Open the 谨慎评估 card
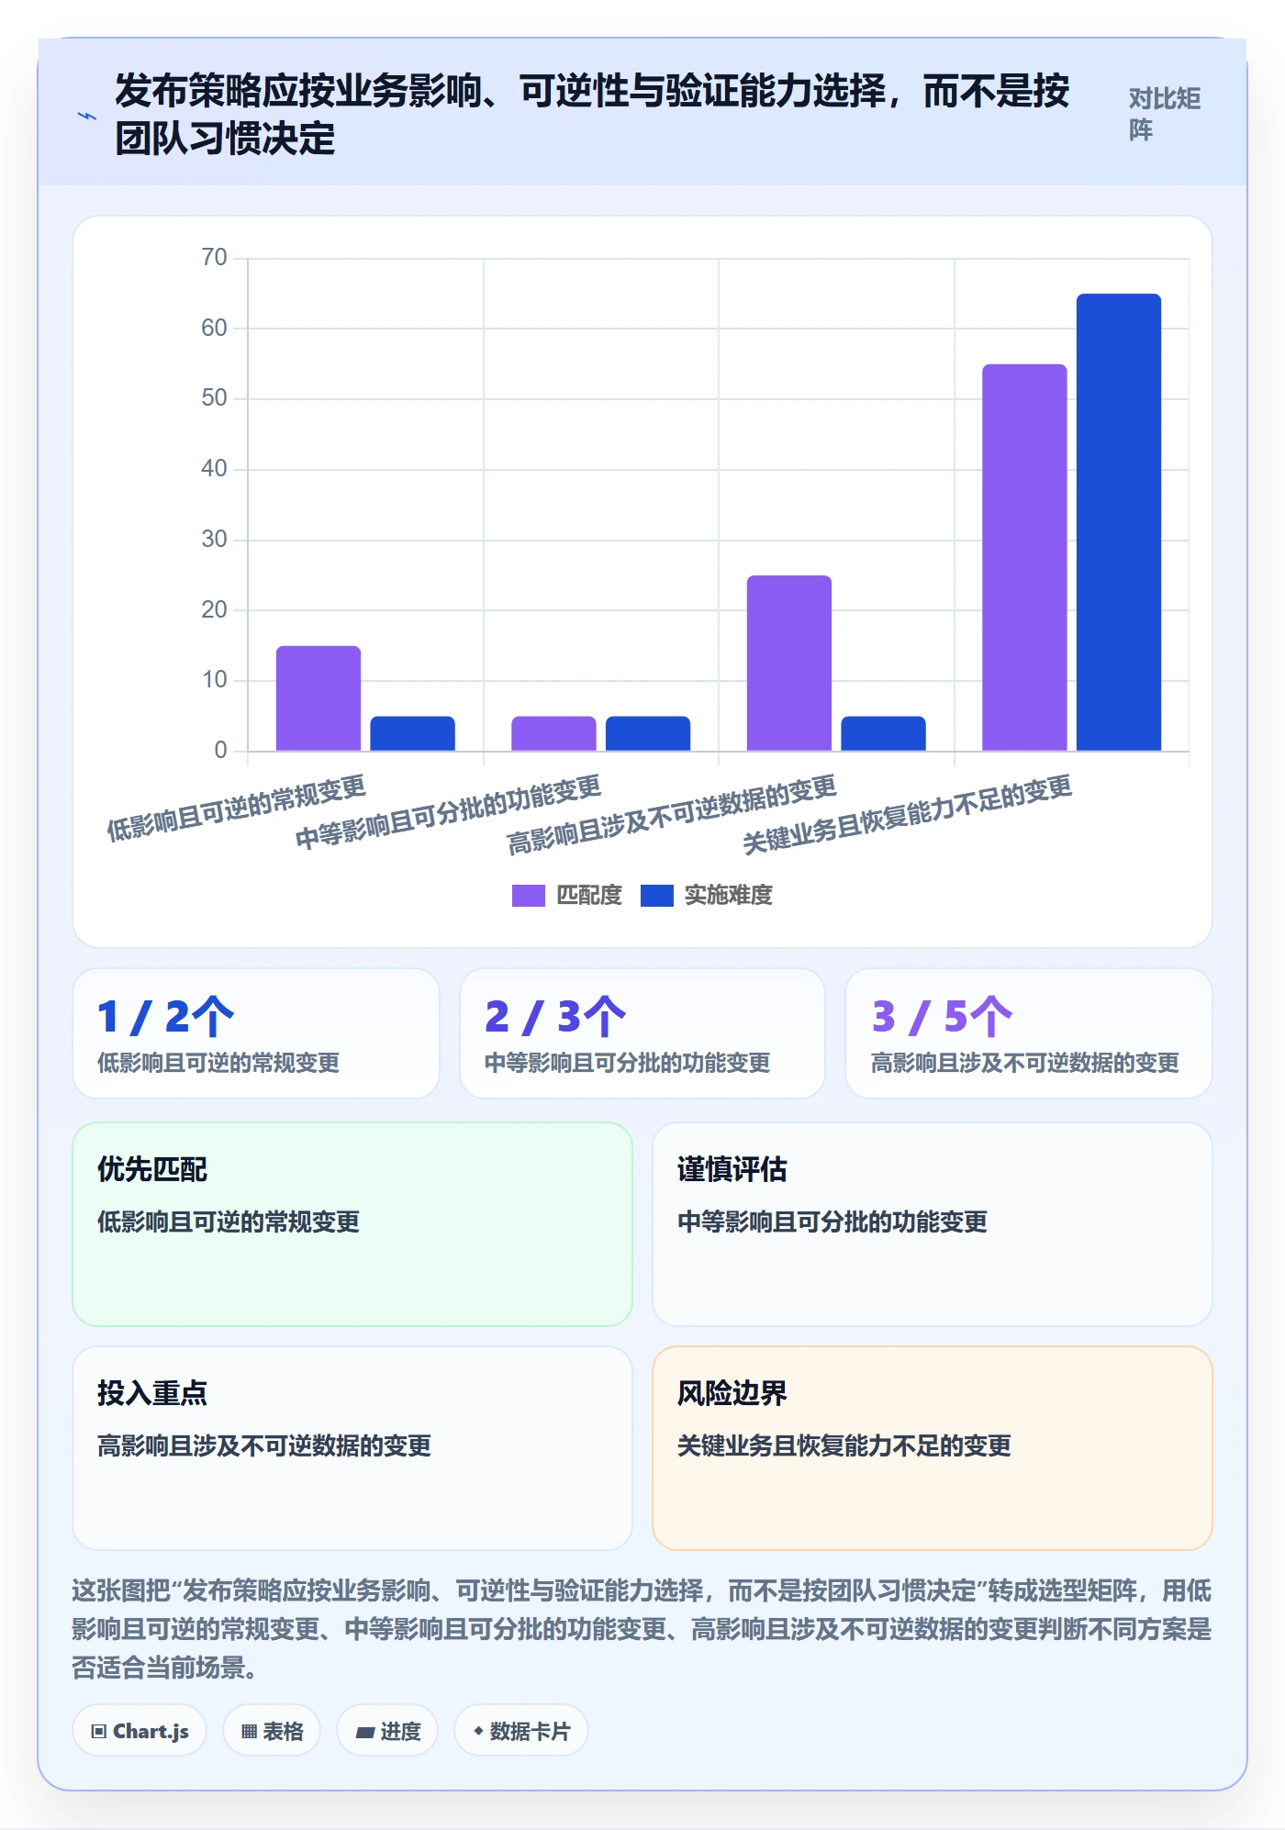The height and width of the screenshot is (1830, 1285). click(932, 1223)
